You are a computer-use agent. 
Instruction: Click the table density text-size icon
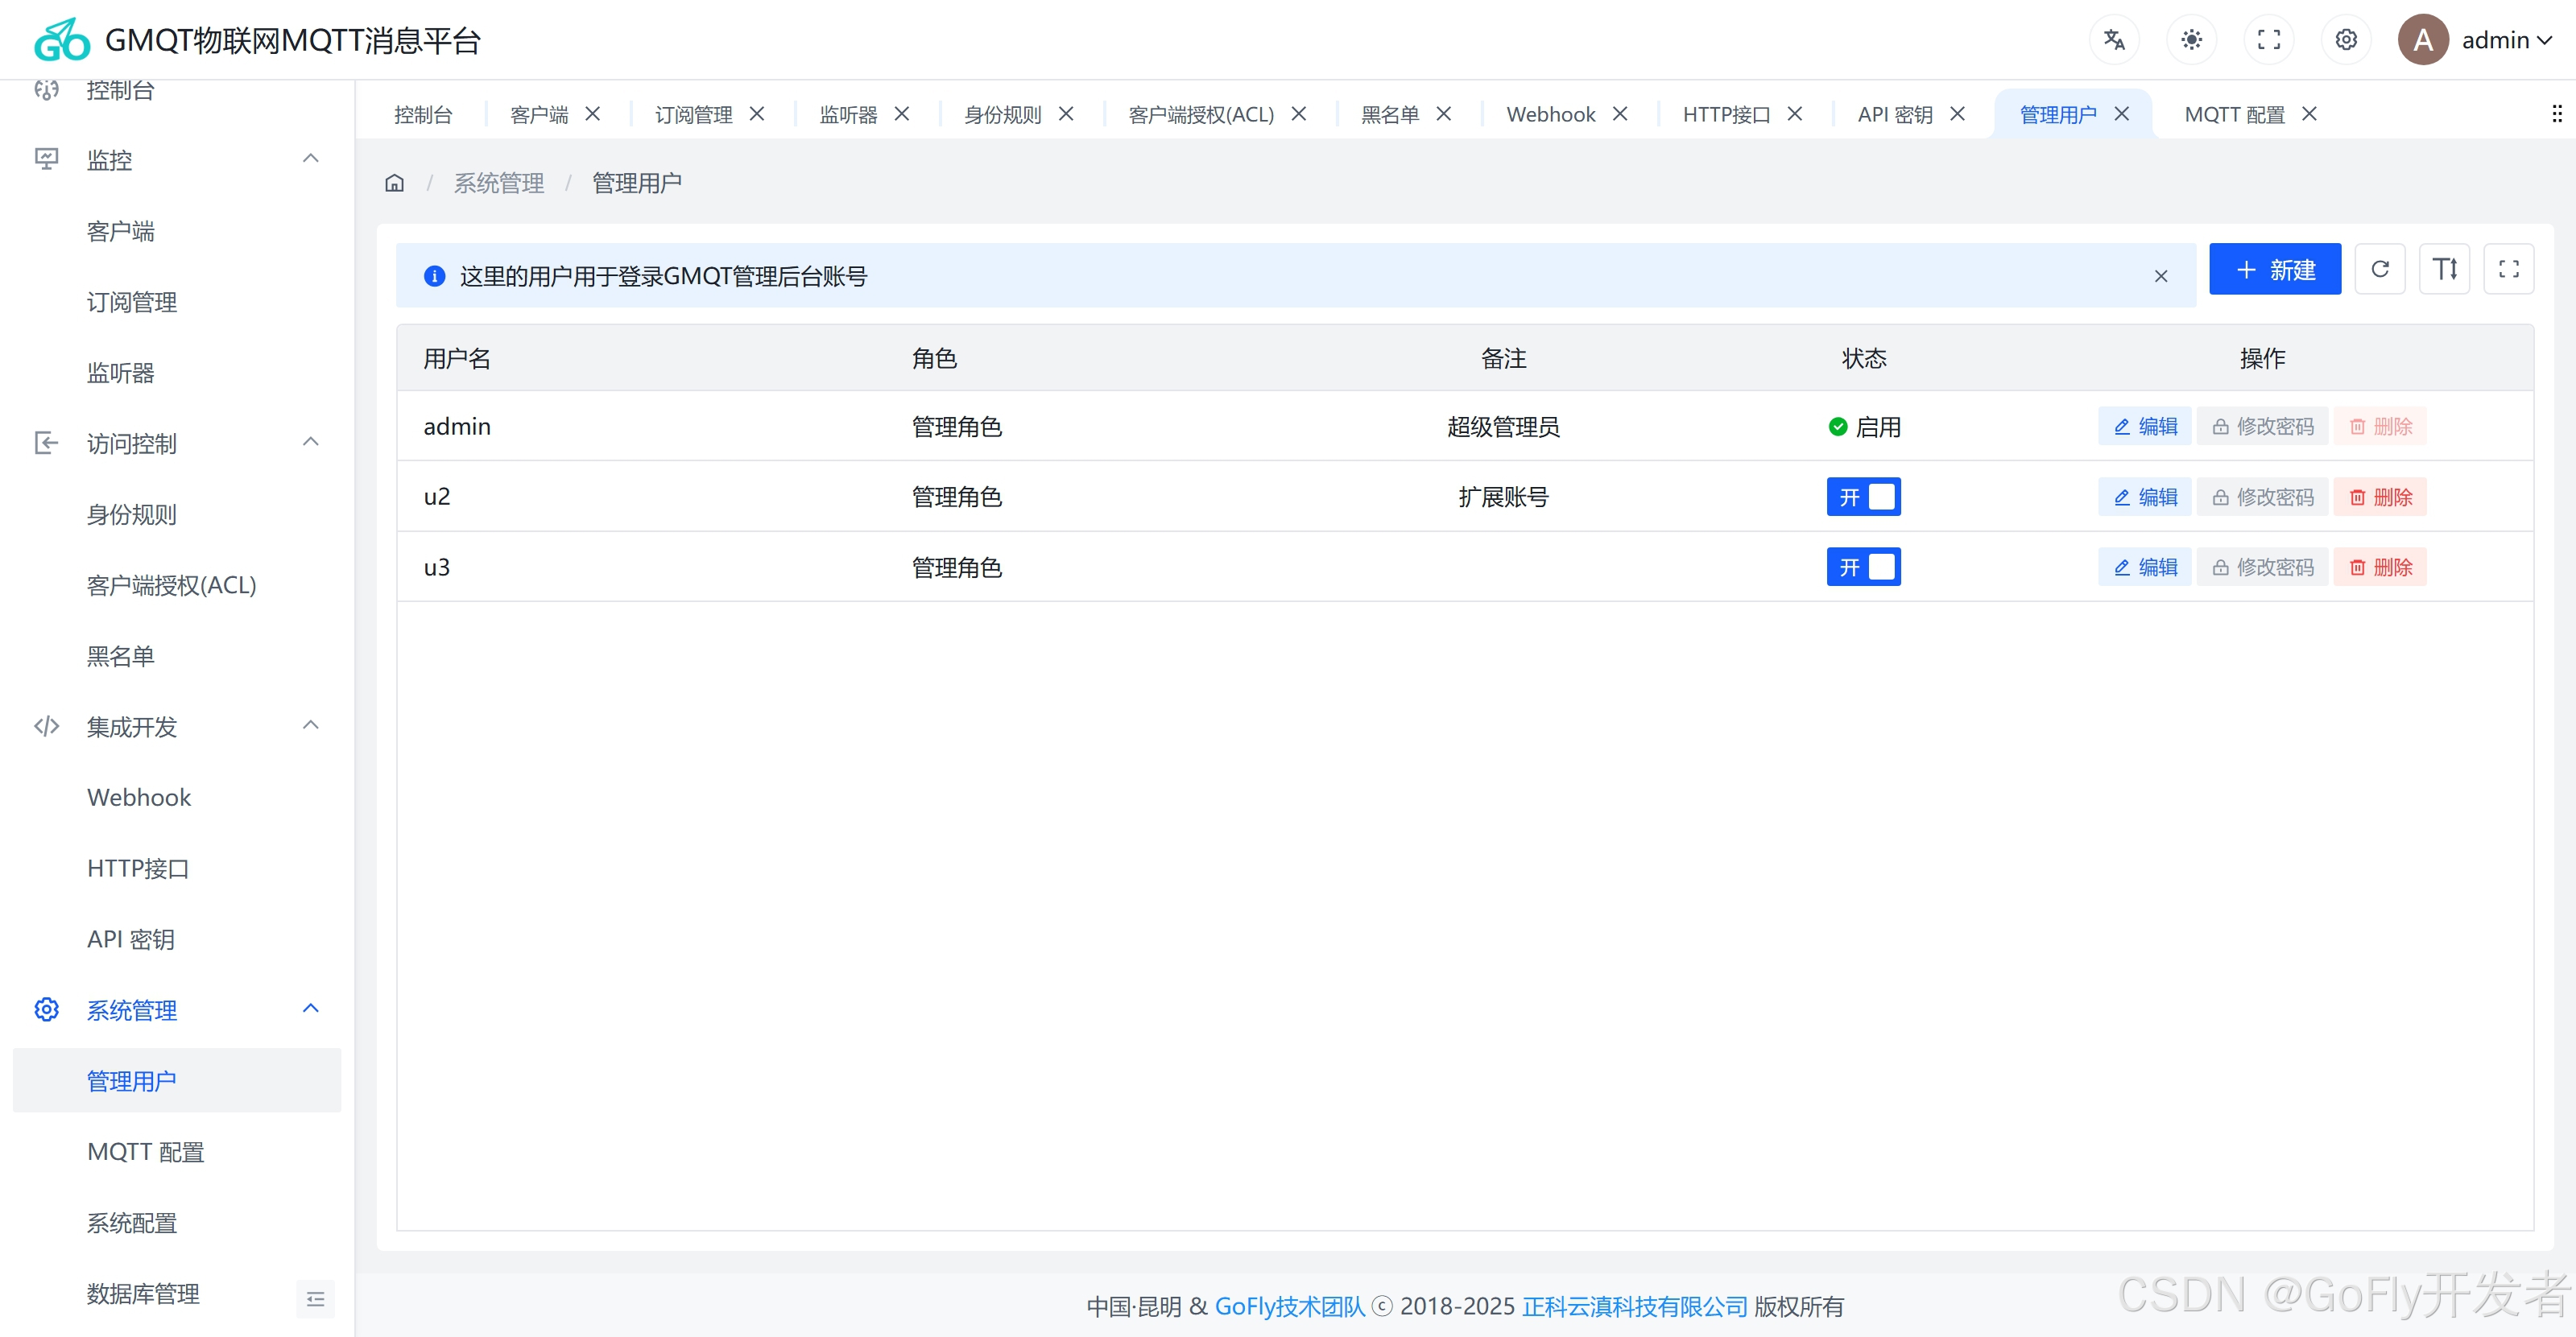pyautogui.click(x=2444, y=269)
